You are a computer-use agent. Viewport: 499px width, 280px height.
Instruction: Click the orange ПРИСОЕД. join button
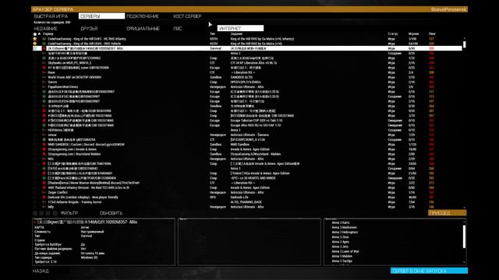447,213
